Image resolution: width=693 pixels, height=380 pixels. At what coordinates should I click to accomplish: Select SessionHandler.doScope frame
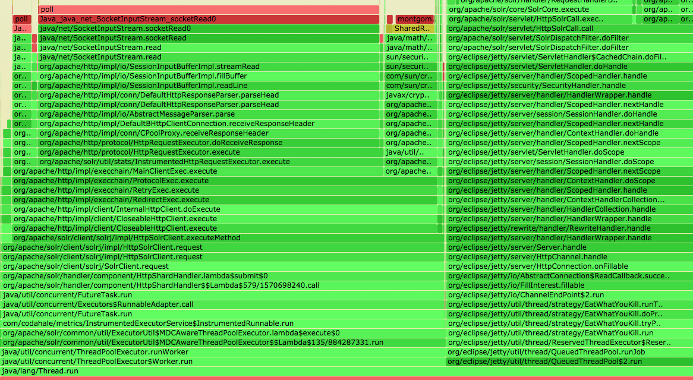point(569,162)
